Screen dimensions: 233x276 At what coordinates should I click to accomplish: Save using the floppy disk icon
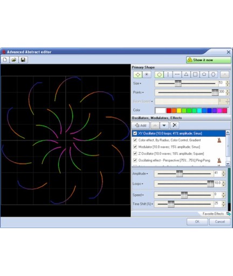23,60
